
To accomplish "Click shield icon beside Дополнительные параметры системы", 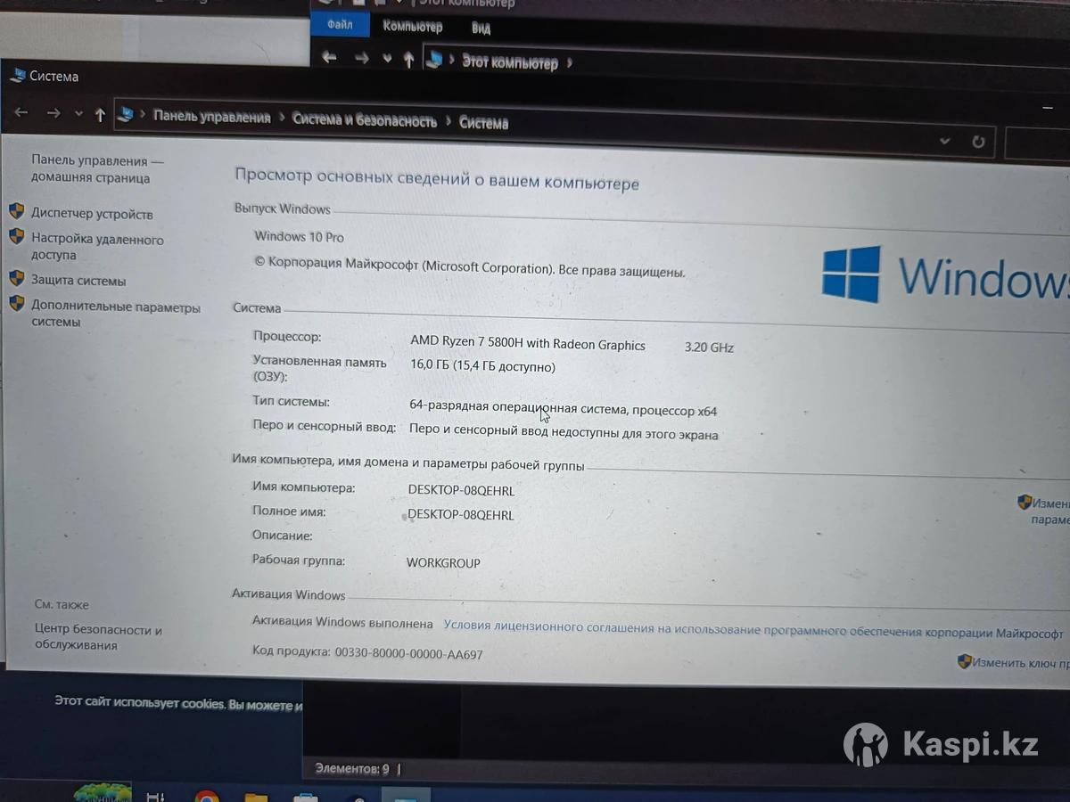I will pyautogui.click(x=17, y=303).
